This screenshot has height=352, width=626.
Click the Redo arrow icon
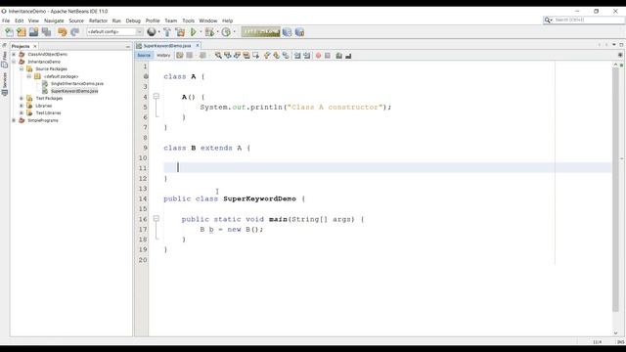point(74,32)
